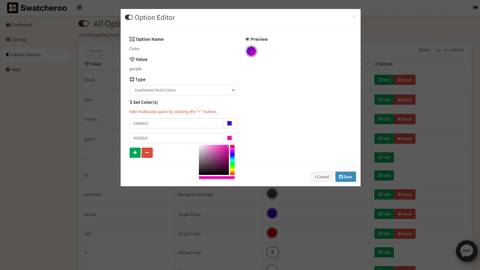The height and width of the screenshot is (270, 480).
Task: Edit the black option row
Action: (x=384, y=80)
